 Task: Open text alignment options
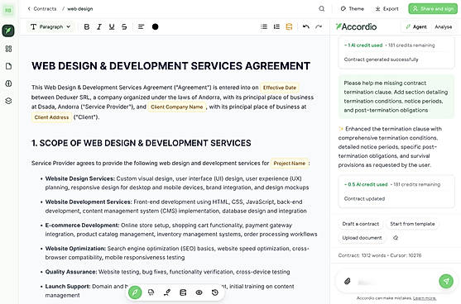click(142, 27)
